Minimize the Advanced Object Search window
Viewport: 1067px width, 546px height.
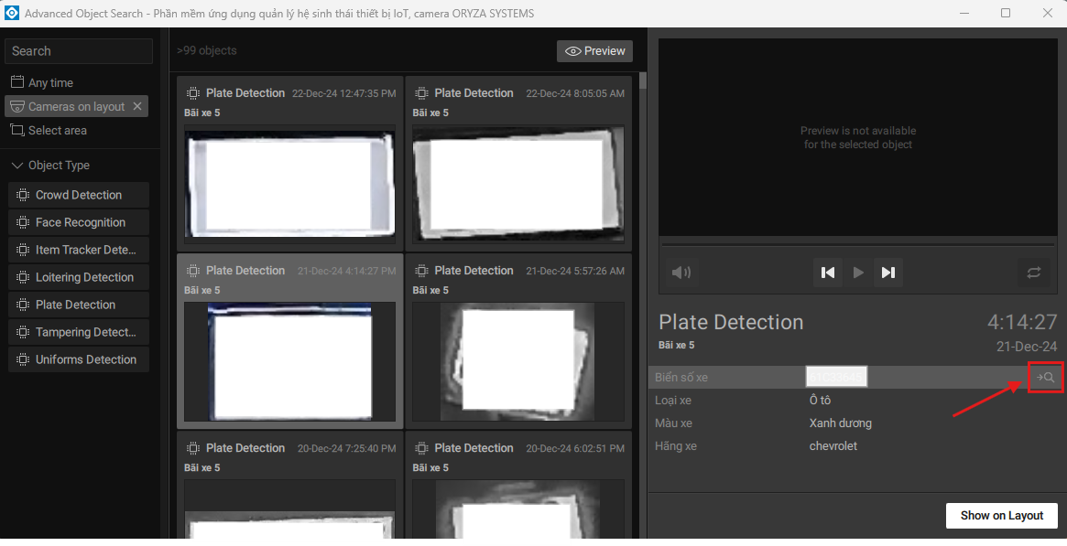pos(963,13)
